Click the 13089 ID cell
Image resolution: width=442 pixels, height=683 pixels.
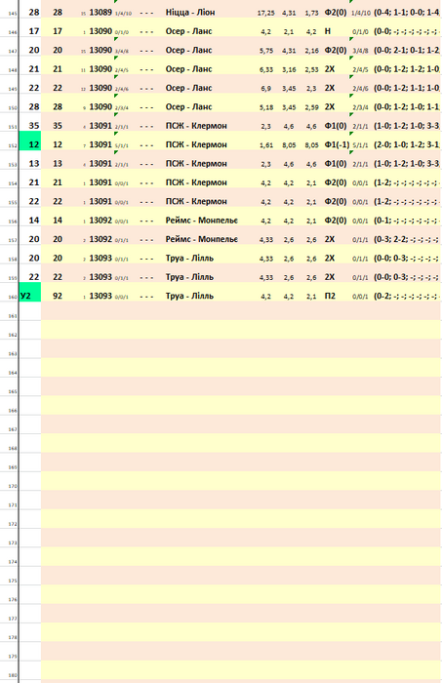point(100,12)
